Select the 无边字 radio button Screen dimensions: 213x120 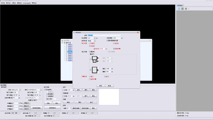[90, 46]
